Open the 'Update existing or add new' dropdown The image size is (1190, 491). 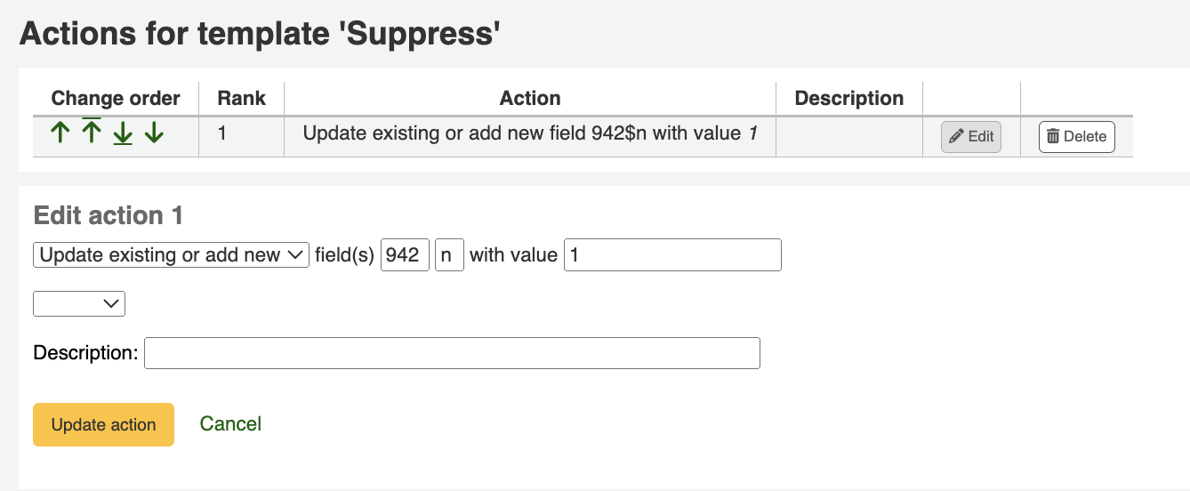[171, 255]
